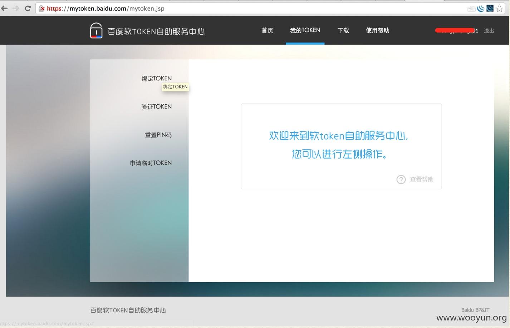Click the Baidu BP&IT footer text

click(475, 310)
